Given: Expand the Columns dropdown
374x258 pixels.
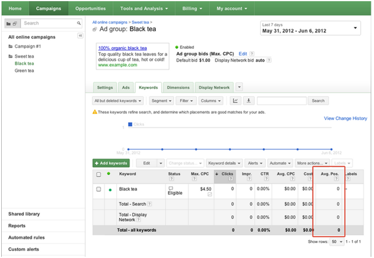Looking at the screenshot, I should point(211,101).
